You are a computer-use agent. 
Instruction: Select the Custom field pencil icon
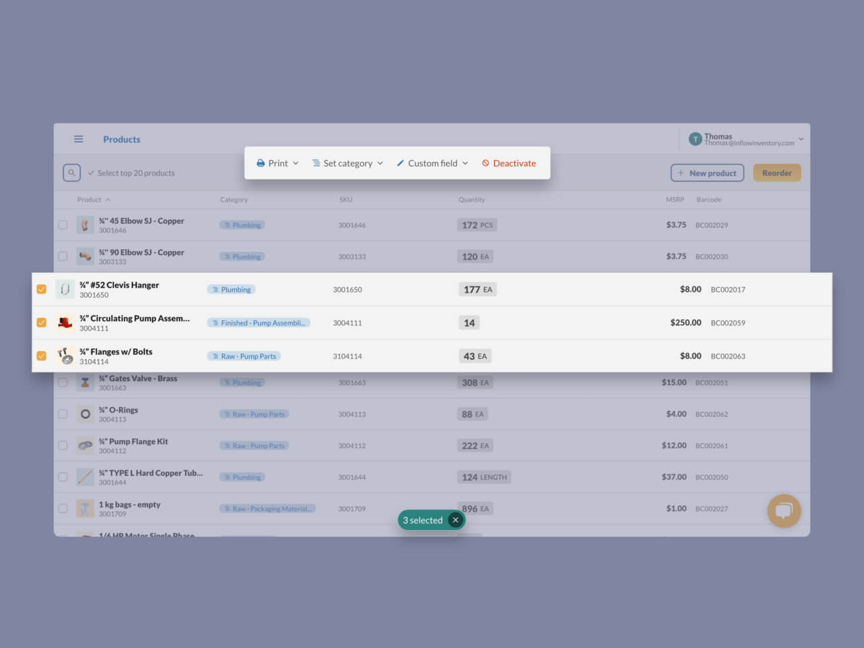tap(400, 163)
